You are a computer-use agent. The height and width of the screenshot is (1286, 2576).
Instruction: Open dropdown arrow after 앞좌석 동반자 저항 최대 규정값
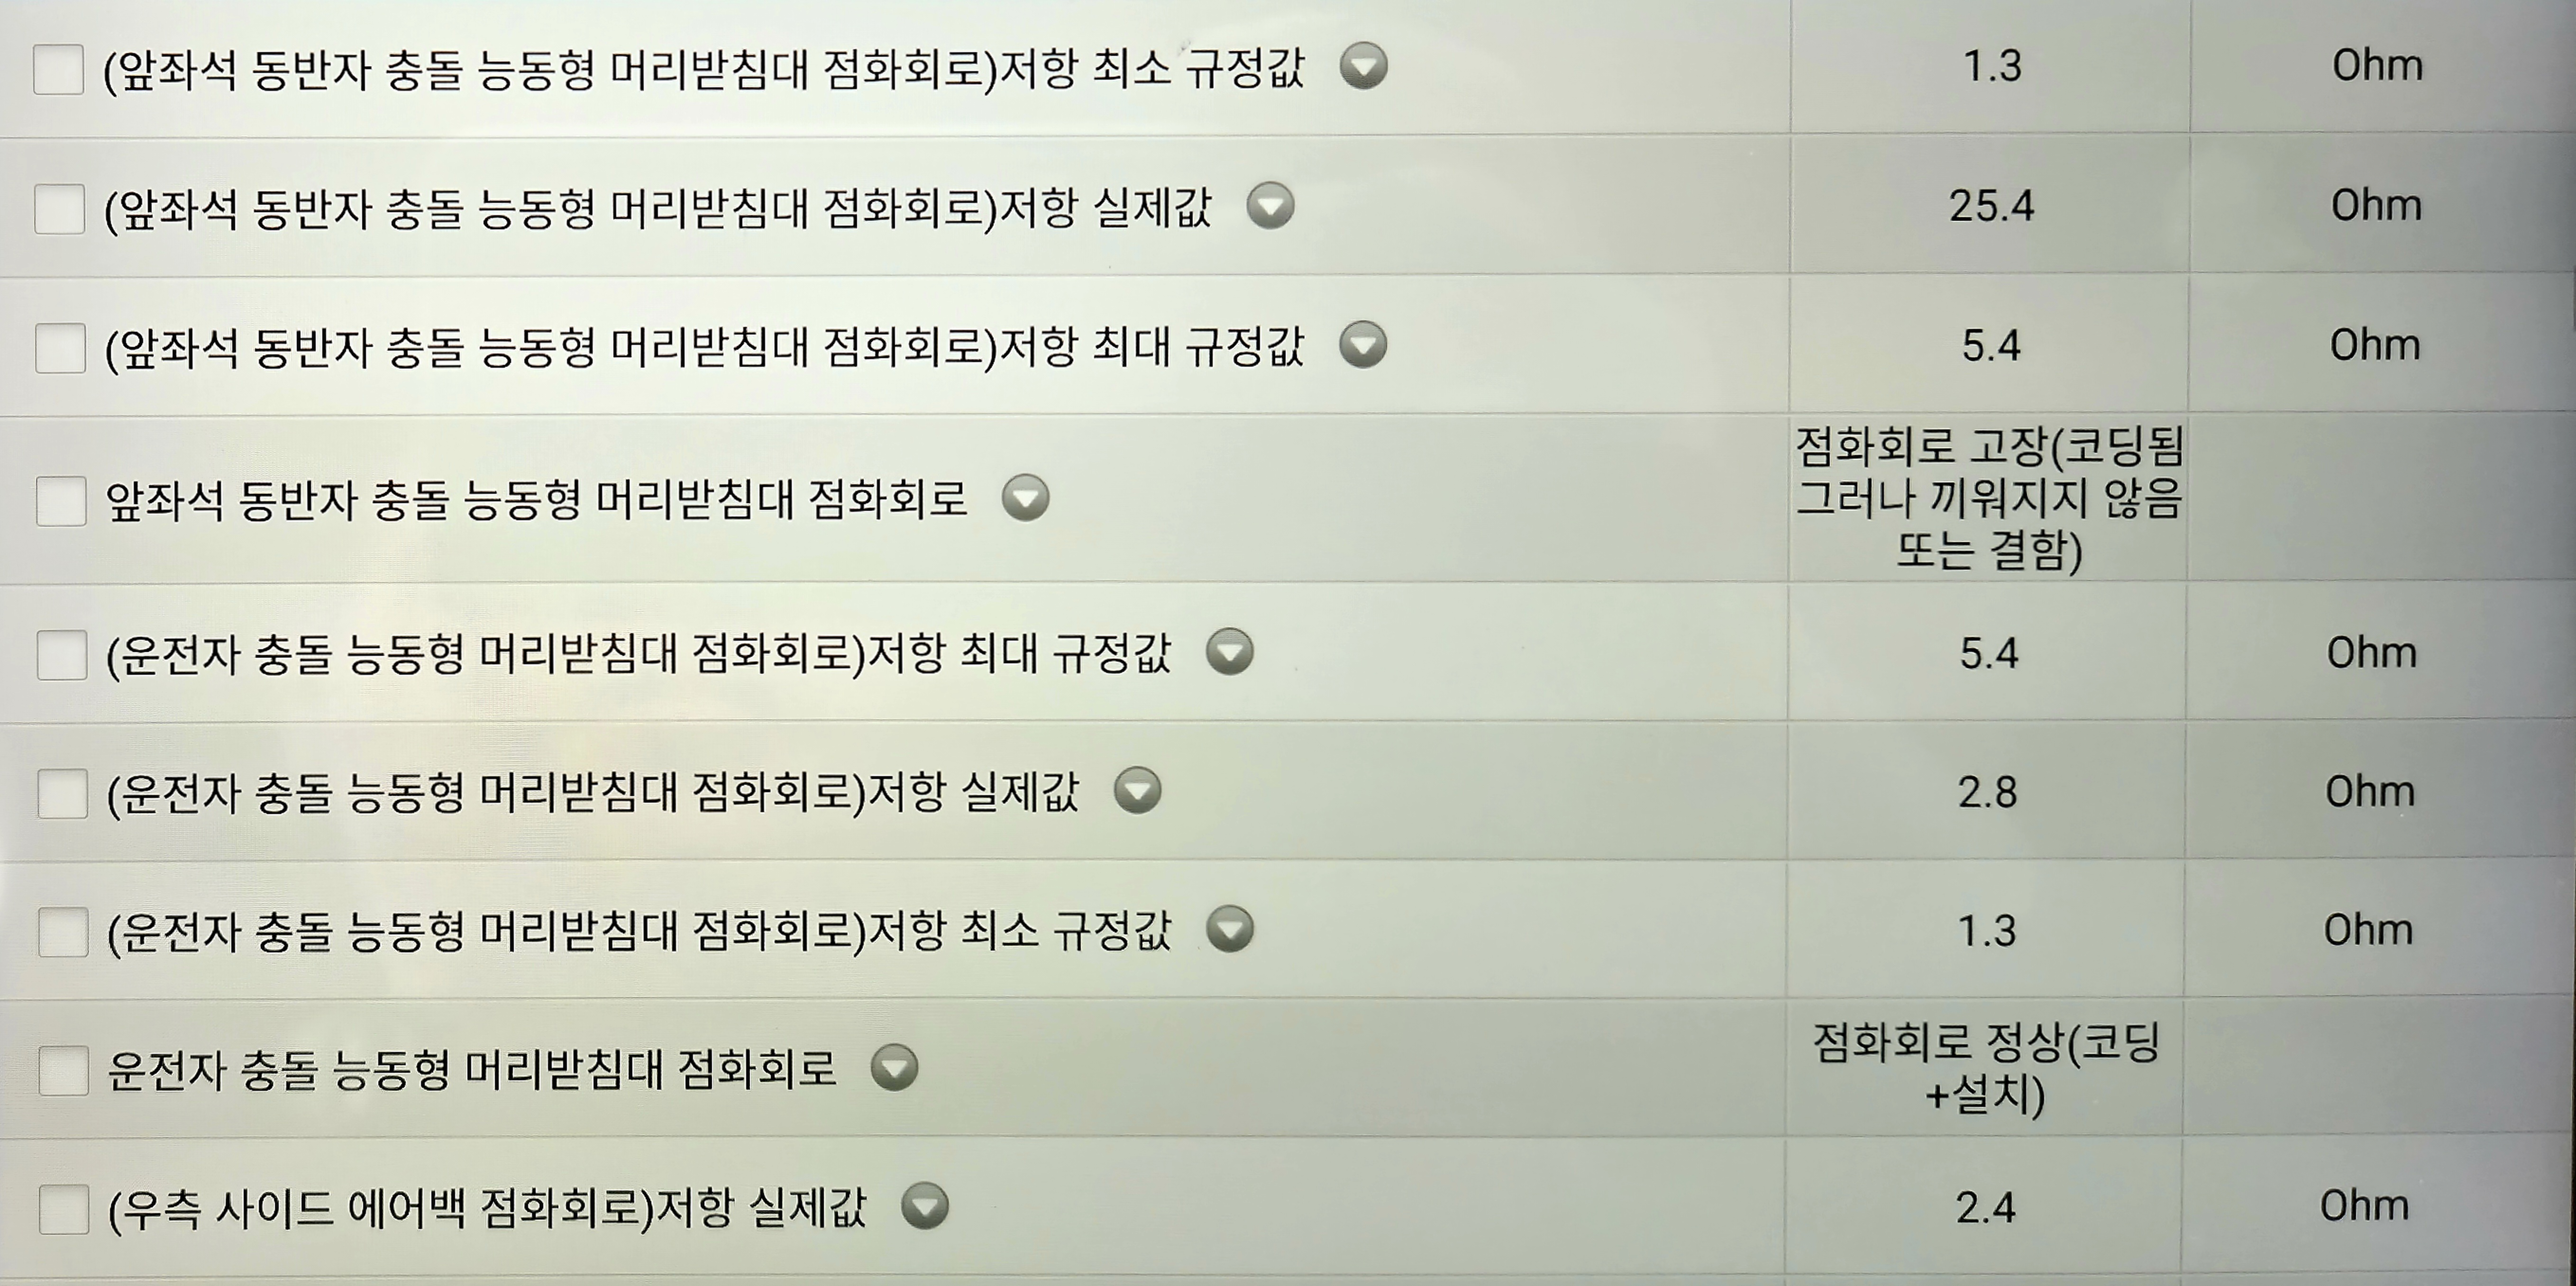click(1363, 345)
